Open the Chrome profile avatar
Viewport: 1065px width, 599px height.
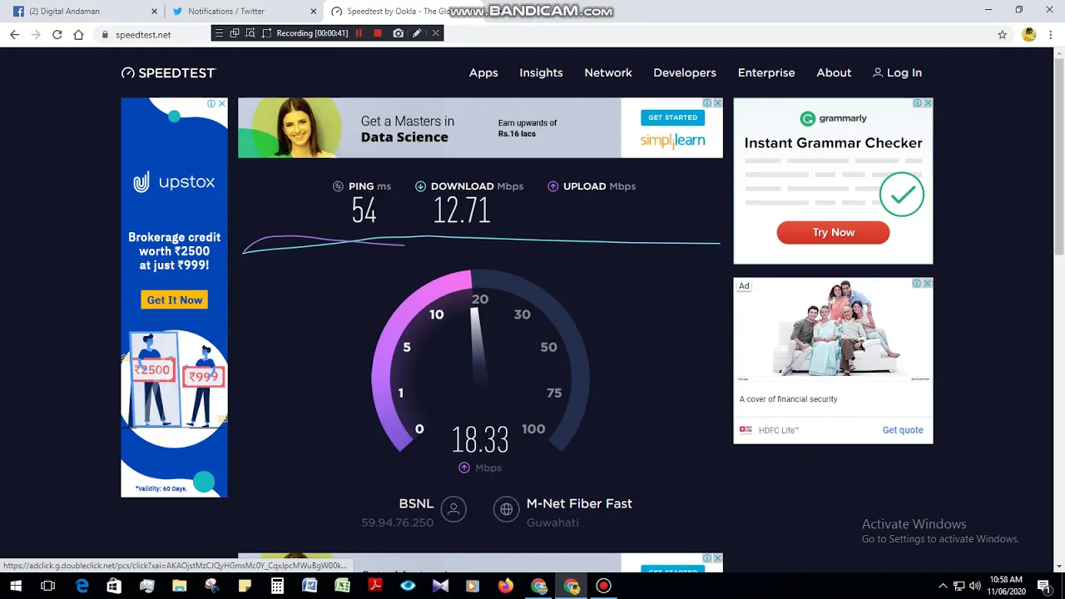[1029, 35]
